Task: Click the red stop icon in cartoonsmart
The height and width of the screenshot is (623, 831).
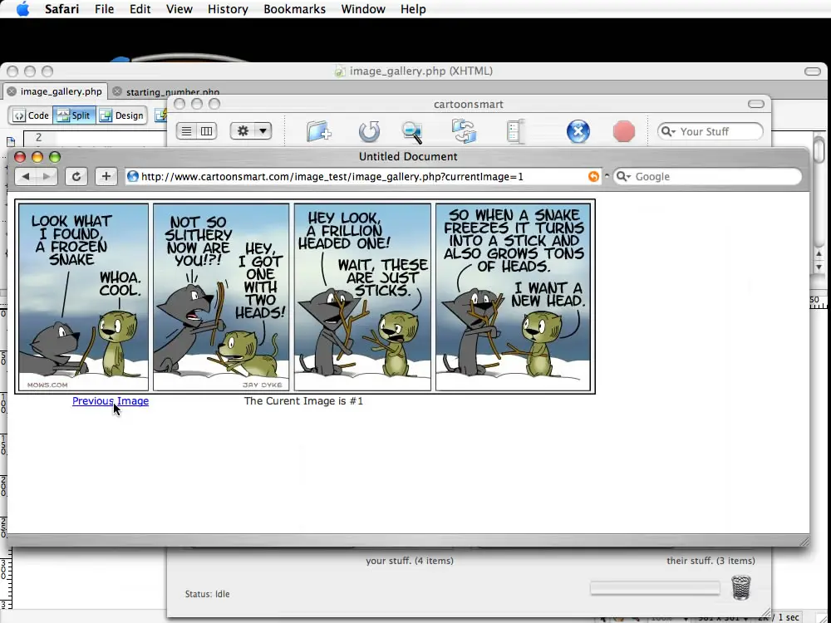Action: coord(624,131)
